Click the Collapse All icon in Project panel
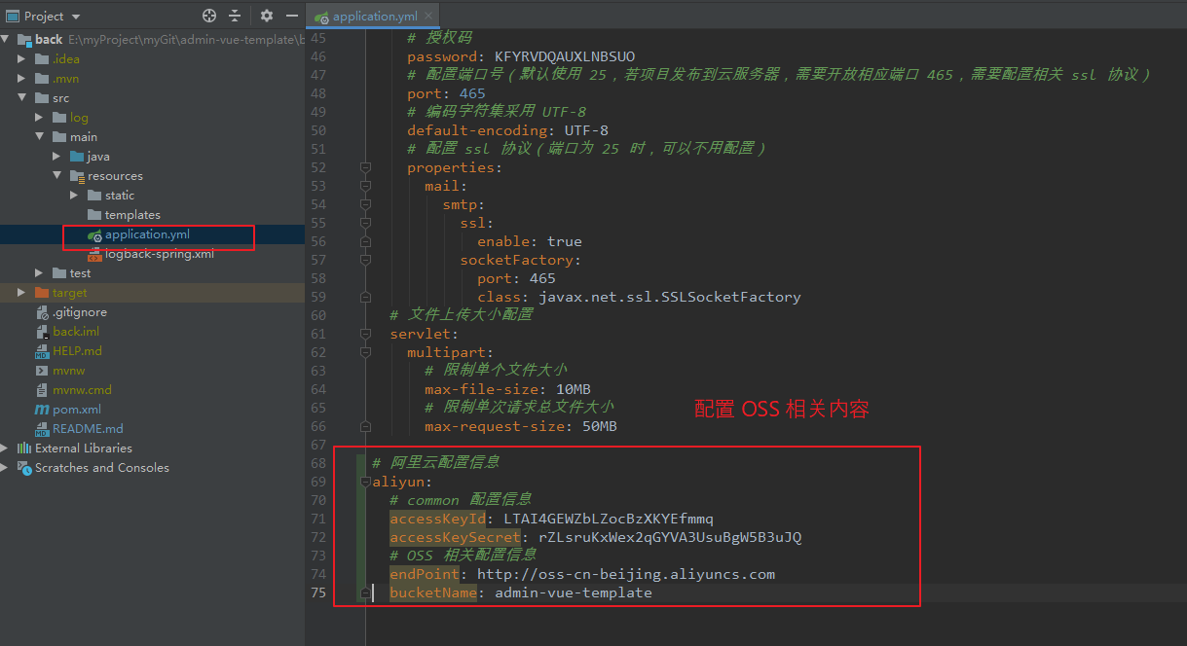 click(x=235, y=16)
